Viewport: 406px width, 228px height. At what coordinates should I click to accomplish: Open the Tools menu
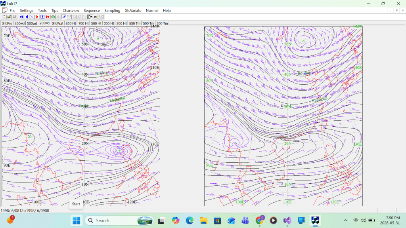point(42,11)
